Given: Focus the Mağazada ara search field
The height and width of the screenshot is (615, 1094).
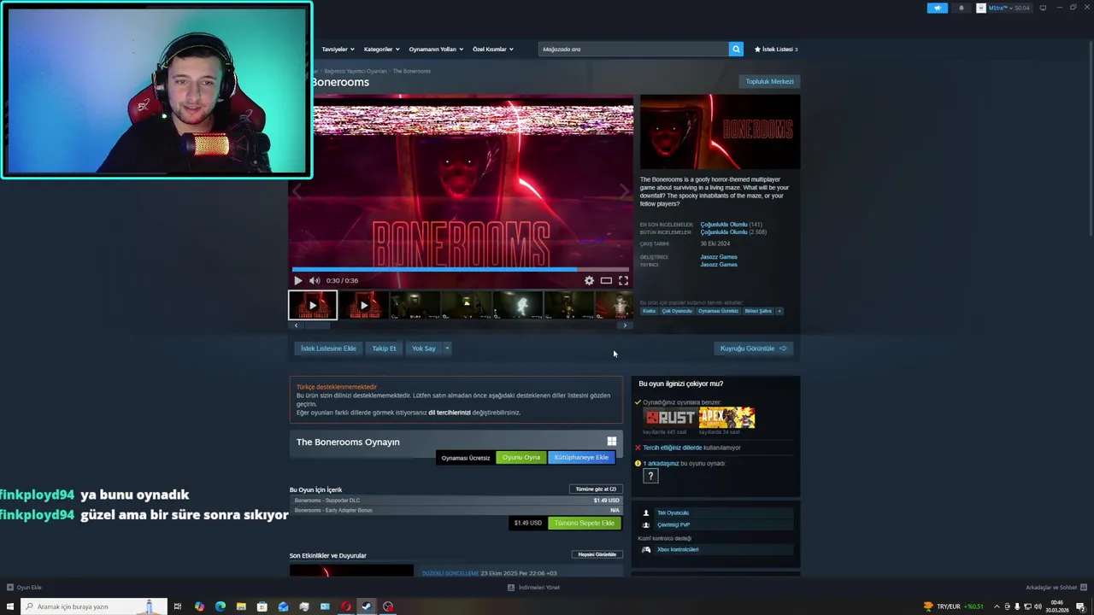Looking at the screenshot, I should (633, 49).
